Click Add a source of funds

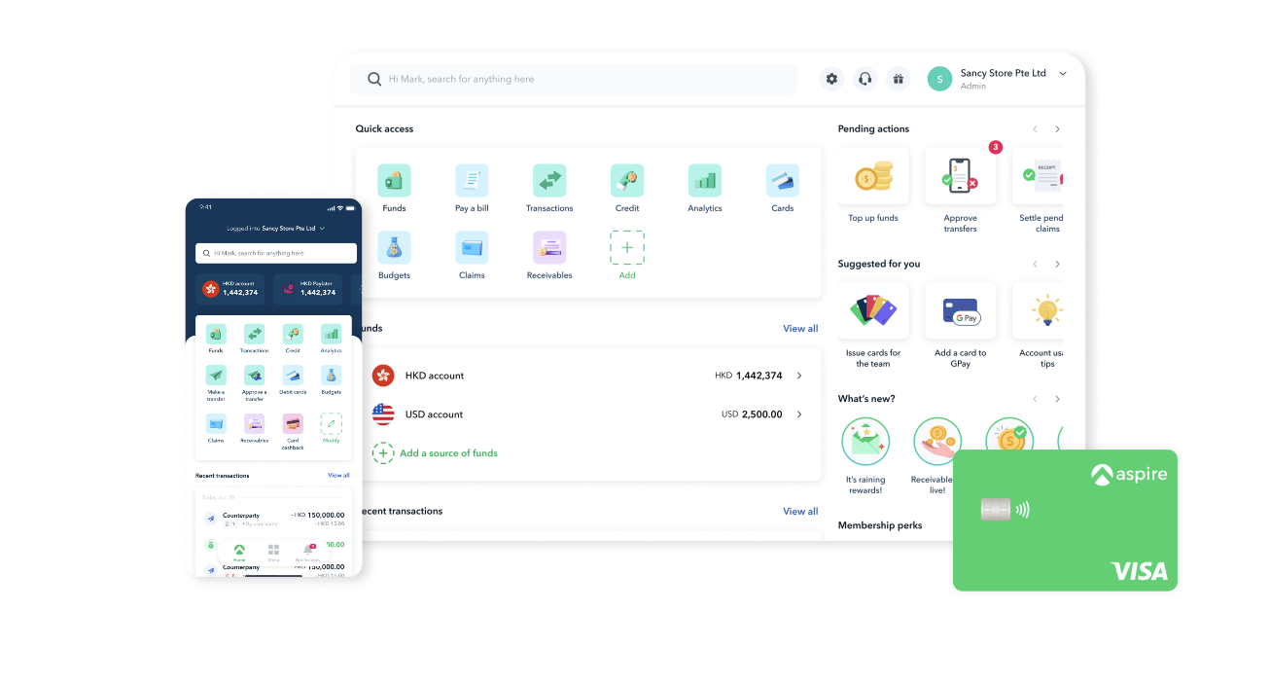point(435,453)
